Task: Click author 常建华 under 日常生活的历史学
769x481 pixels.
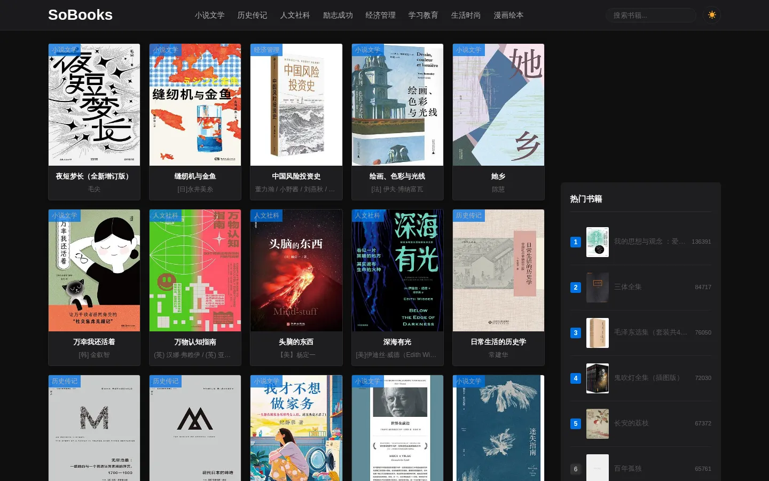Action: click(x=498, y=355)
